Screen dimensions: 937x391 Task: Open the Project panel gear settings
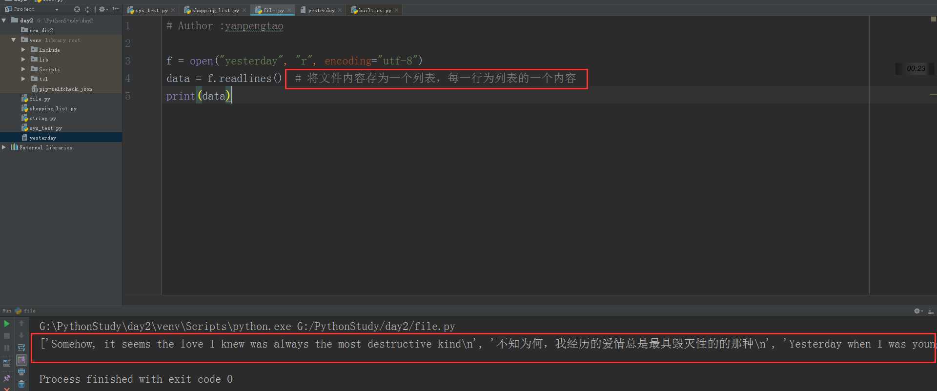[x=102, y=9]
